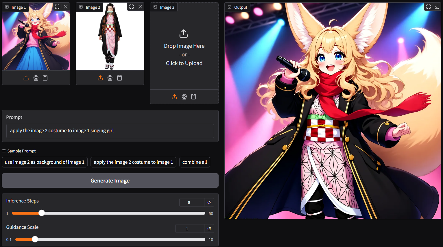Reset Inference Steps to default

(x=209, y=202)
